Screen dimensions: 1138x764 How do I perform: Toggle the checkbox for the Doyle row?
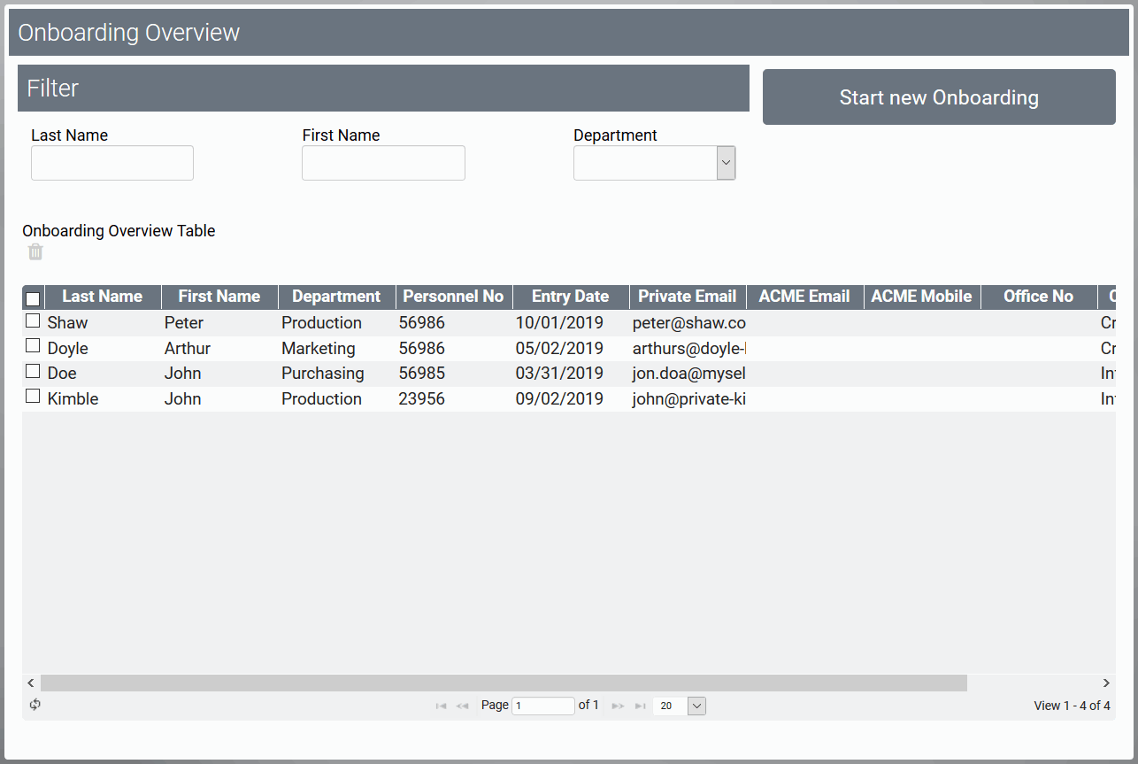click(x=33, y=345)
